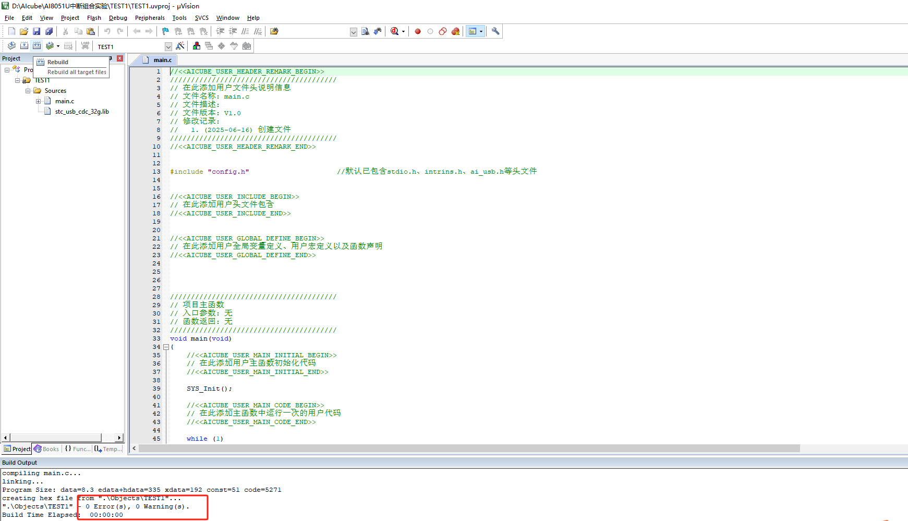Switch to the Templates tab
This screenshot has width=908, height=521.
click(x=108, y=449)
